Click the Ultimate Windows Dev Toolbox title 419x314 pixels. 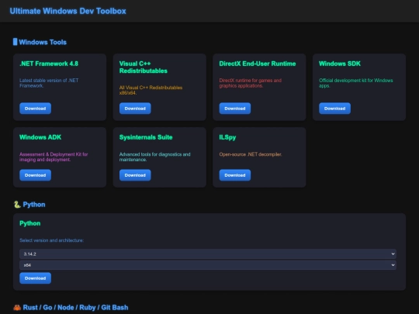(x=68, y=11)
